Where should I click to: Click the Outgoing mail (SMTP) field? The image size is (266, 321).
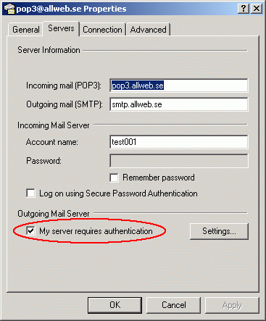(179, 104)
